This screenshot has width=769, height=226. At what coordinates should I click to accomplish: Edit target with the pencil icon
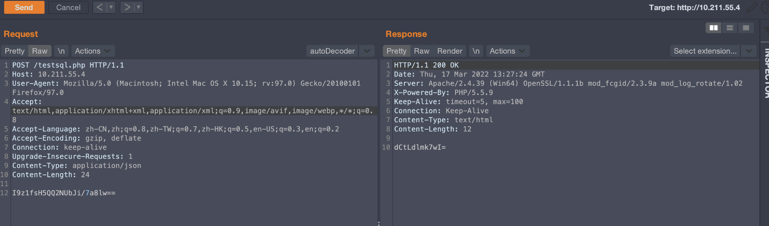pos(752,7)
